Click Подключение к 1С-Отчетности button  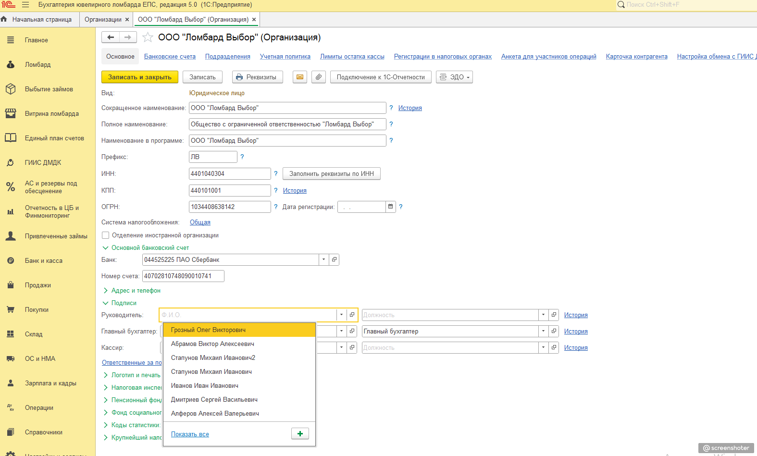tap(381, 77)
